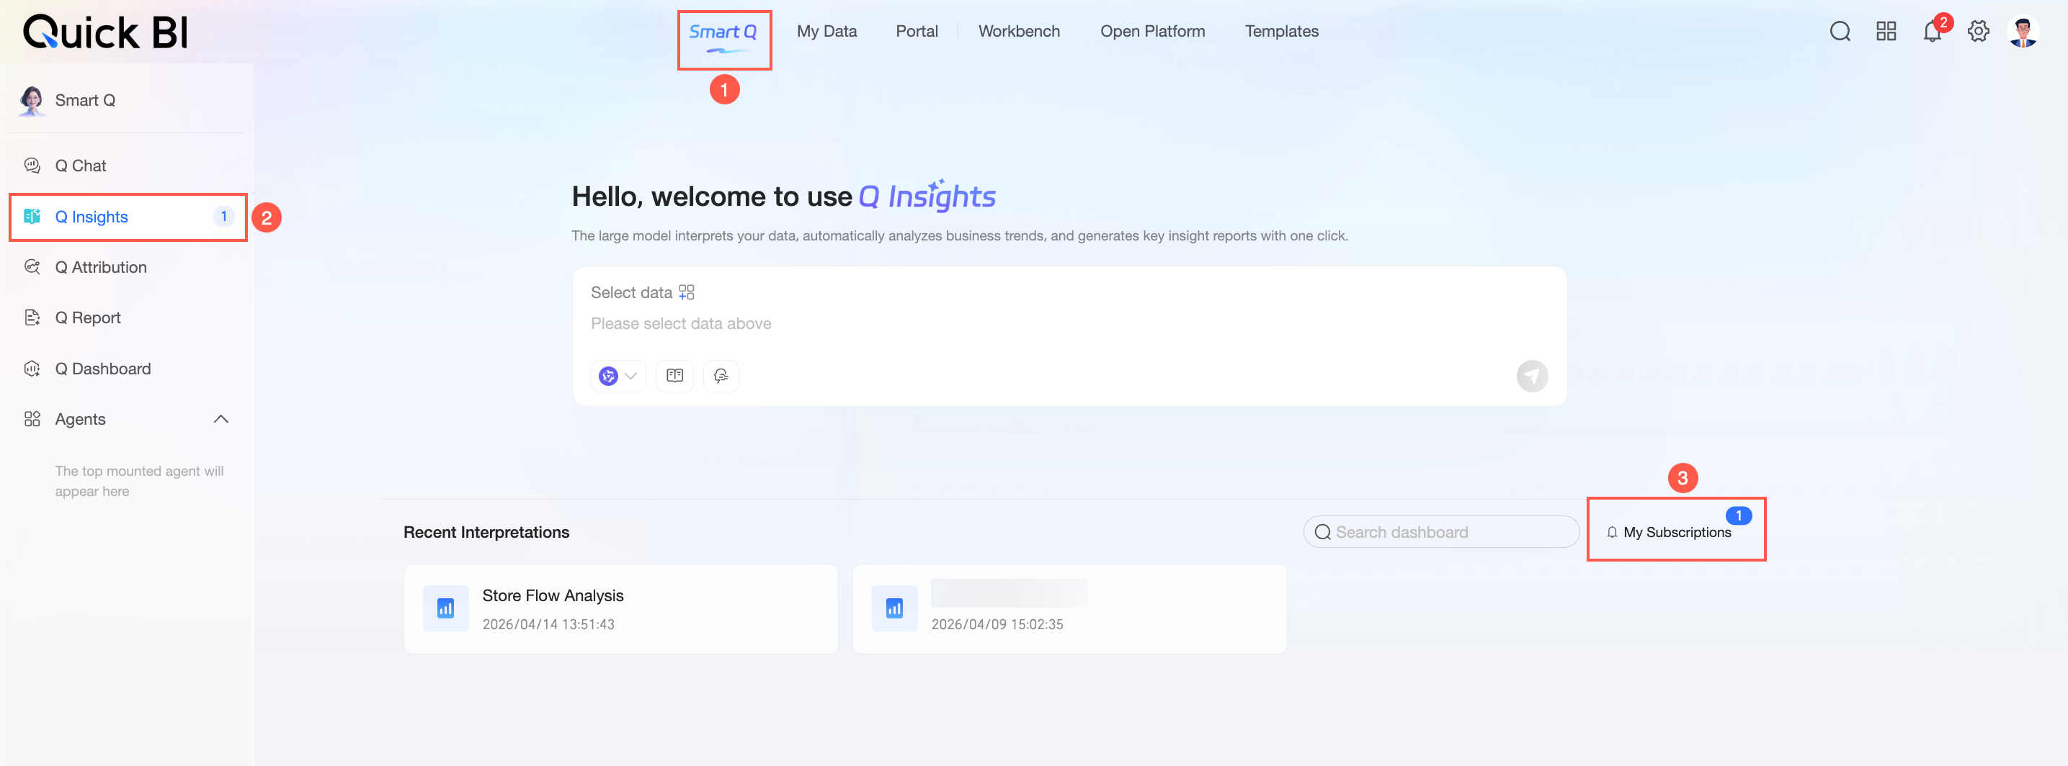This screenshot has width=2068, height=766.
Task: Open the user profile avatar menu
Action: pos(2023,31)
